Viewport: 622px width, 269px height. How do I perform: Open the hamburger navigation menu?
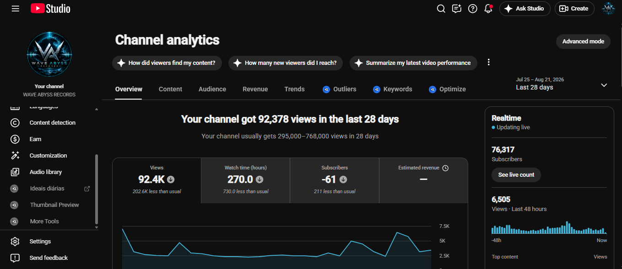coord(15,9)
